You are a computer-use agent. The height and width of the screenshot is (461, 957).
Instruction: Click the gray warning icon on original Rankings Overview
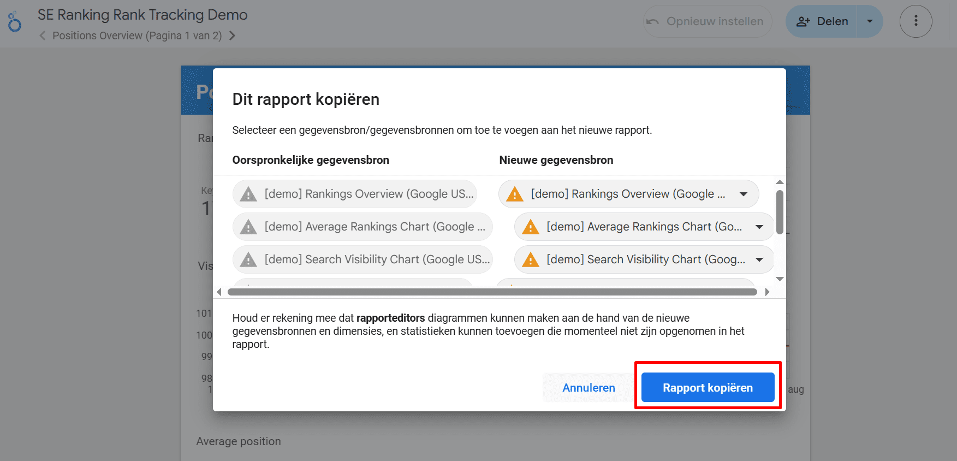coord(248,194)
